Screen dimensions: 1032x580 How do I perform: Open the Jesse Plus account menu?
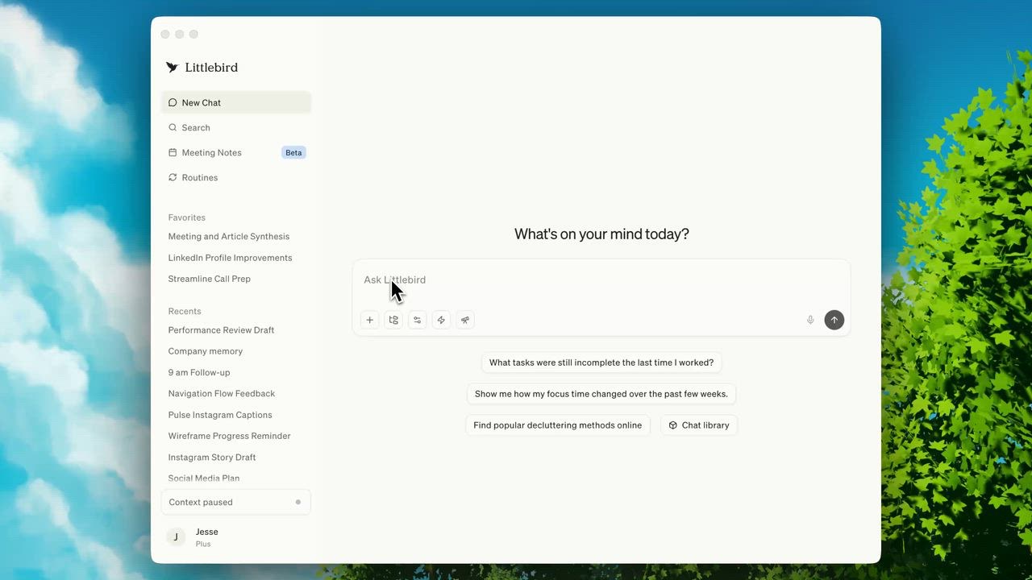click(235, 537)
